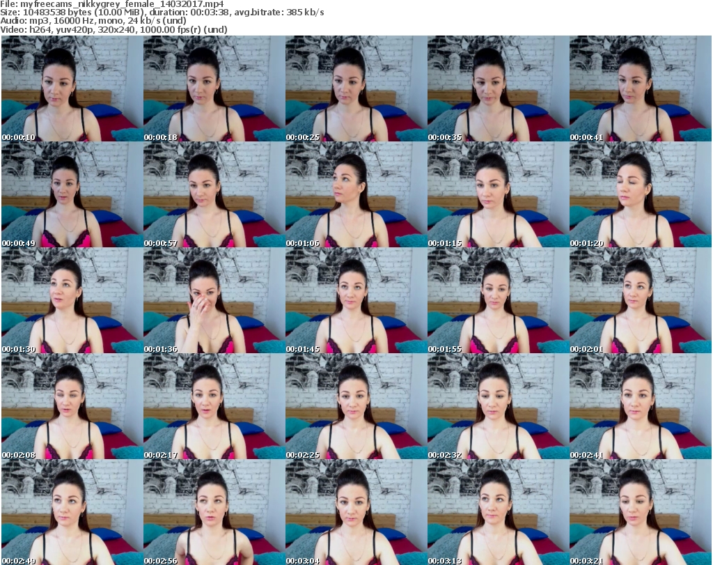Image resolution: width=713 pixels, height=565 pixels.
Task: Click the Size and duration info line
Action: click(x=162, y=13)
